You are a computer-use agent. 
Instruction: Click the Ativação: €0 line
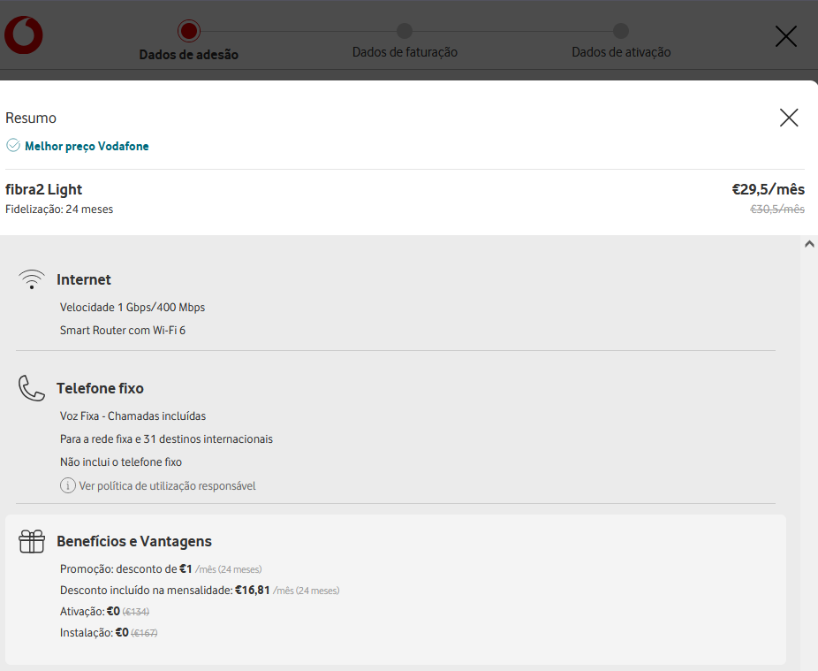coord(104,612)
